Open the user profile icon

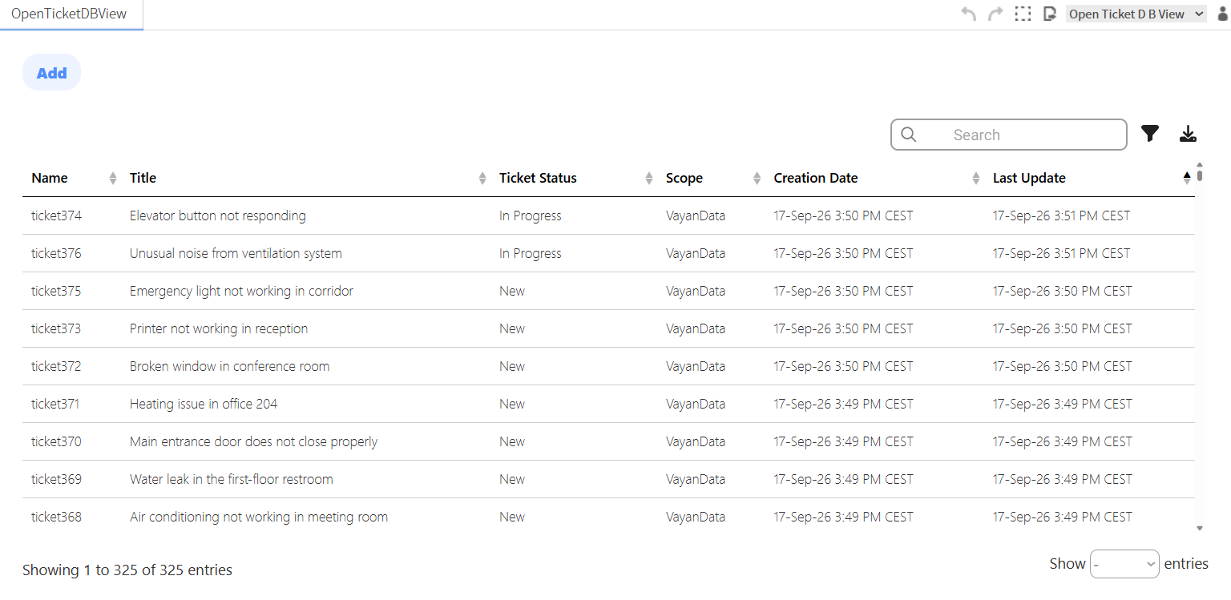pyautogui.click(x=1223, y=14)
